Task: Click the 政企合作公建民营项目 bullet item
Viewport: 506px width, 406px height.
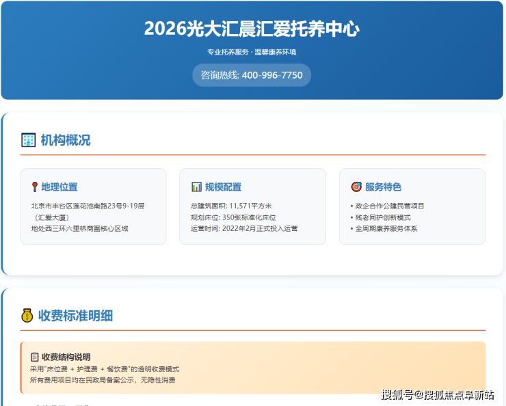Action: point(388,206)
